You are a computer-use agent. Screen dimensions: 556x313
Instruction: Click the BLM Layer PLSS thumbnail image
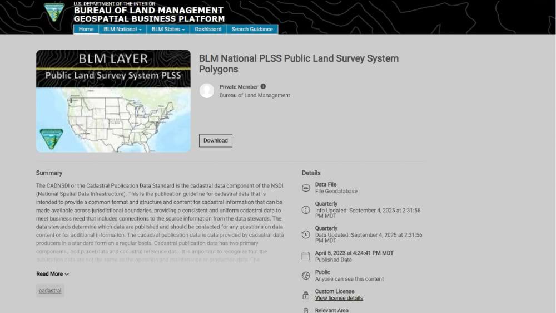tap(113, 101)
